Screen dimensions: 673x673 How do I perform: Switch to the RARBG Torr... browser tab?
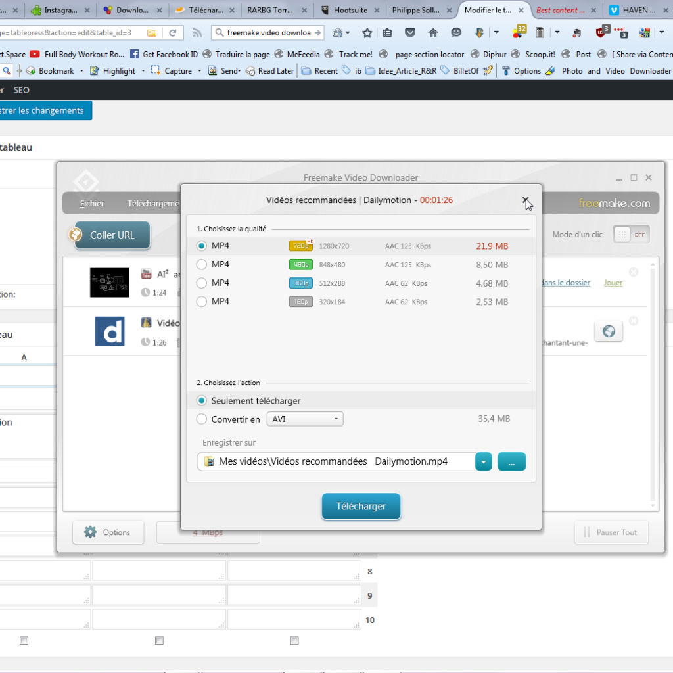pyautogui.click(x=270, y=11)
